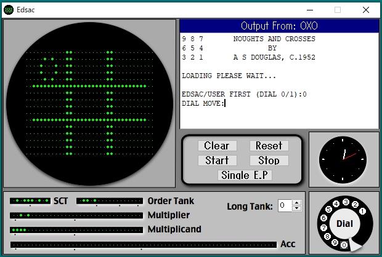Click the Long Tank number field
Screen dimensions: 382x257
point(285,206)
